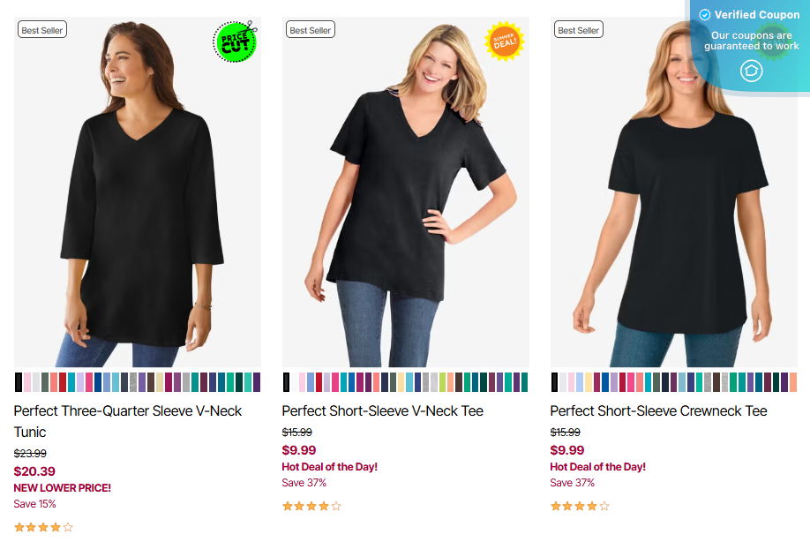The image size is (810, 542).
Task: Open star ratings for the Short-Sleeve V-Neck Tee
Action: coord(311,507)
